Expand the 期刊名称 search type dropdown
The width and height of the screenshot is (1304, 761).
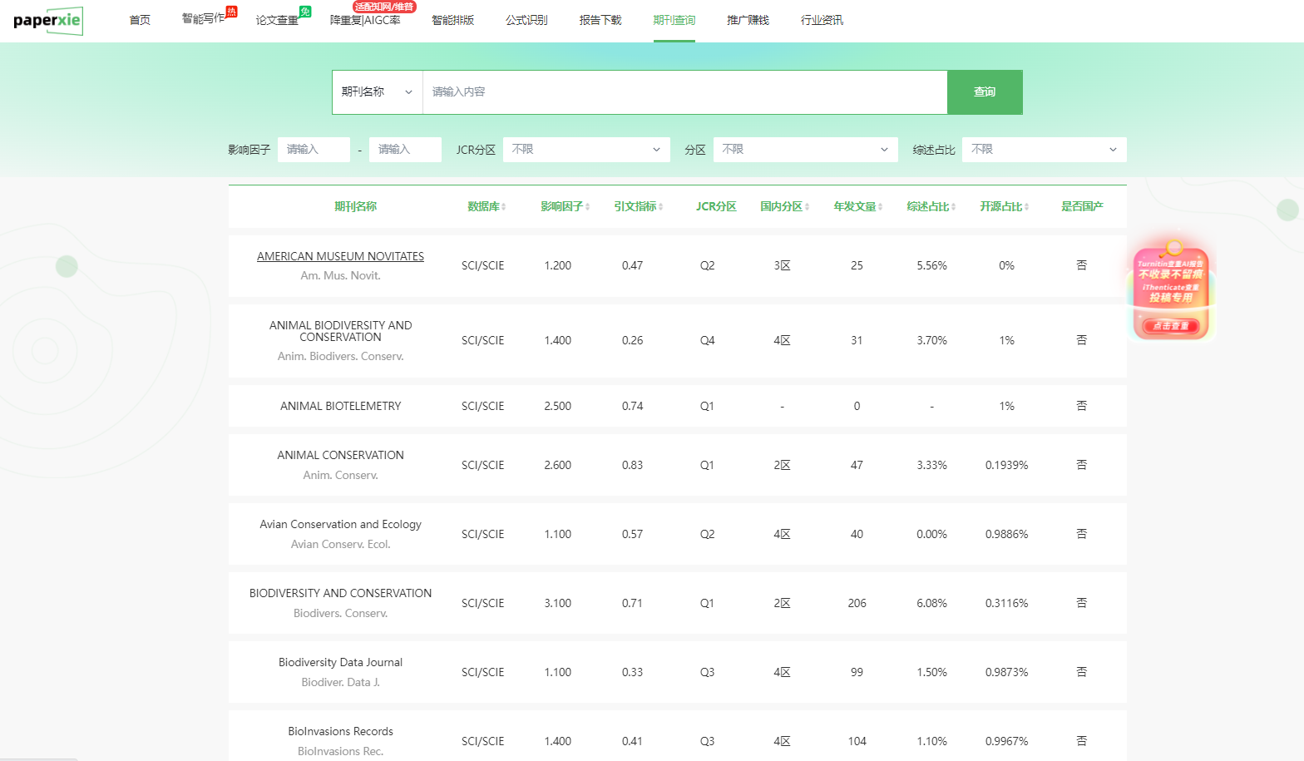377,92
